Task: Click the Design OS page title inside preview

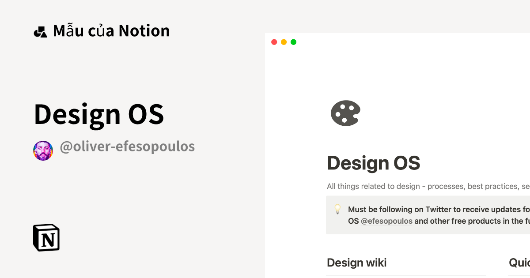Action: click(373, 163)
